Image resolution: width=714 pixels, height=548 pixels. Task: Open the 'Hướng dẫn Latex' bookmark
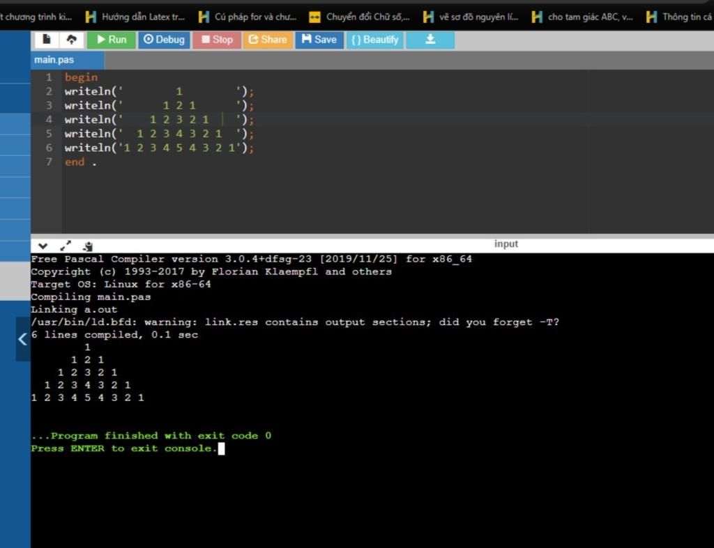click(136, 17)
